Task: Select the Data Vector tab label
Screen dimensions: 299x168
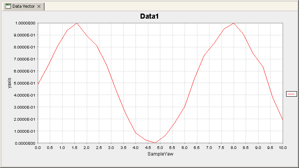Action: point(24,7)
